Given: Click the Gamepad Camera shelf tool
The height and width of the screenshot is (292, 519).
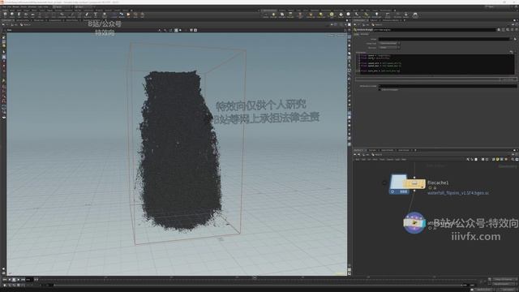Looking at the screenshot, I should (x=415, y=15).
